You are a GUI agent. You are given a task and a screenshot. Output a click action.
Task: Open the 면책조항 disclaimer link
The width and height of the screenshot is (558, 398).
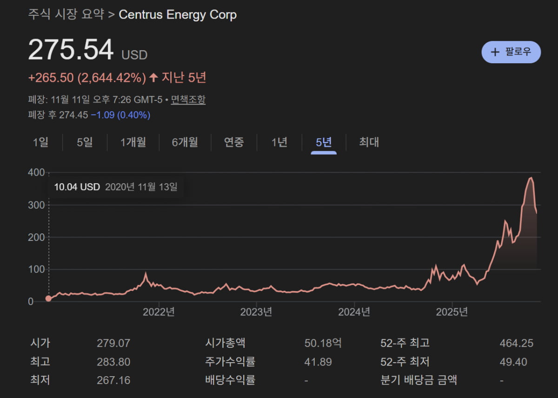(188, 99)
